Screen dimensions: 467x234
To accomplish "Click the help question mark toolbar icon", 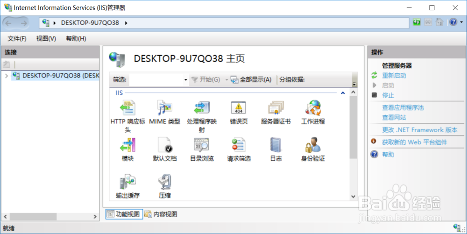I will coord(453,22).
